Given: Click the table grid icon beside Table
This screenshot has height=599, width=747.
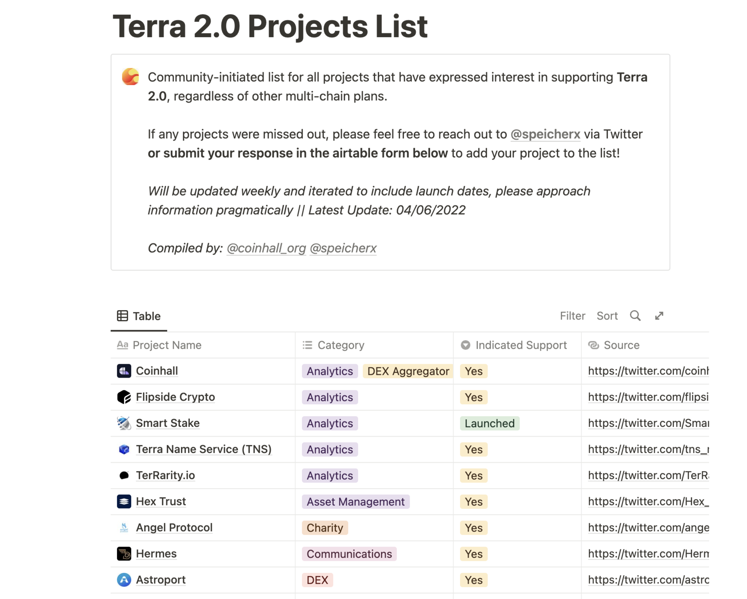Looking at the screenshot, I should (122, 315).
